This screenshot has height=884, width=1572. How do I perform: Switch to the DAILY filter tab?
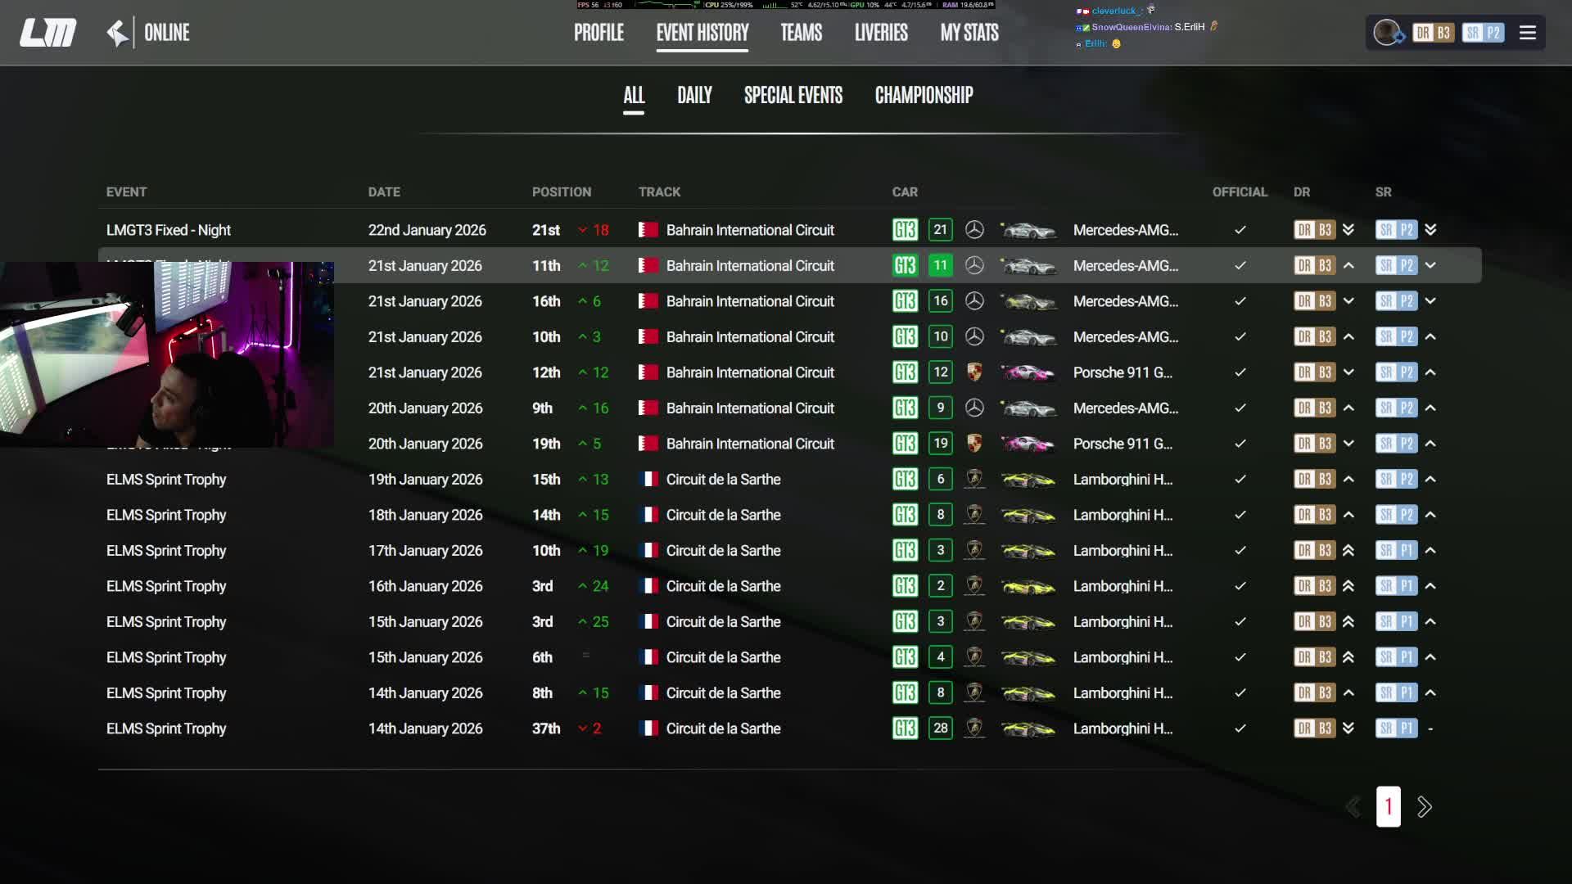click(694, 95)
